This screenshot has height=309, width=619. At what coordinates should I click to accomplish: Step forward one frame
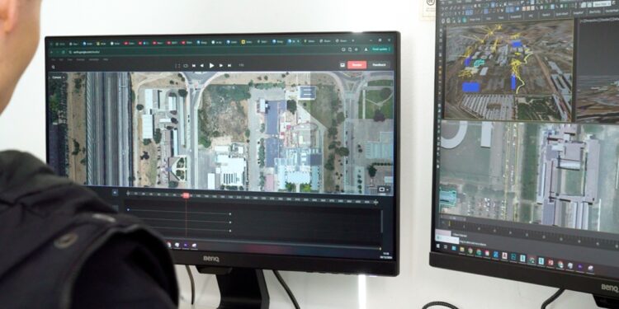[221, 65]
